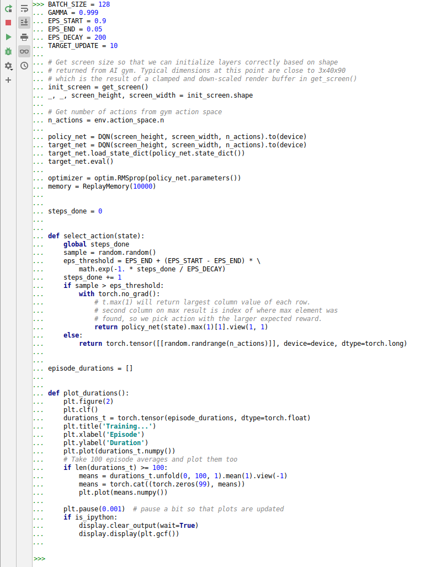
Task: Click the 'EPS_DECAY = 200' line
Action: [77, 38]
